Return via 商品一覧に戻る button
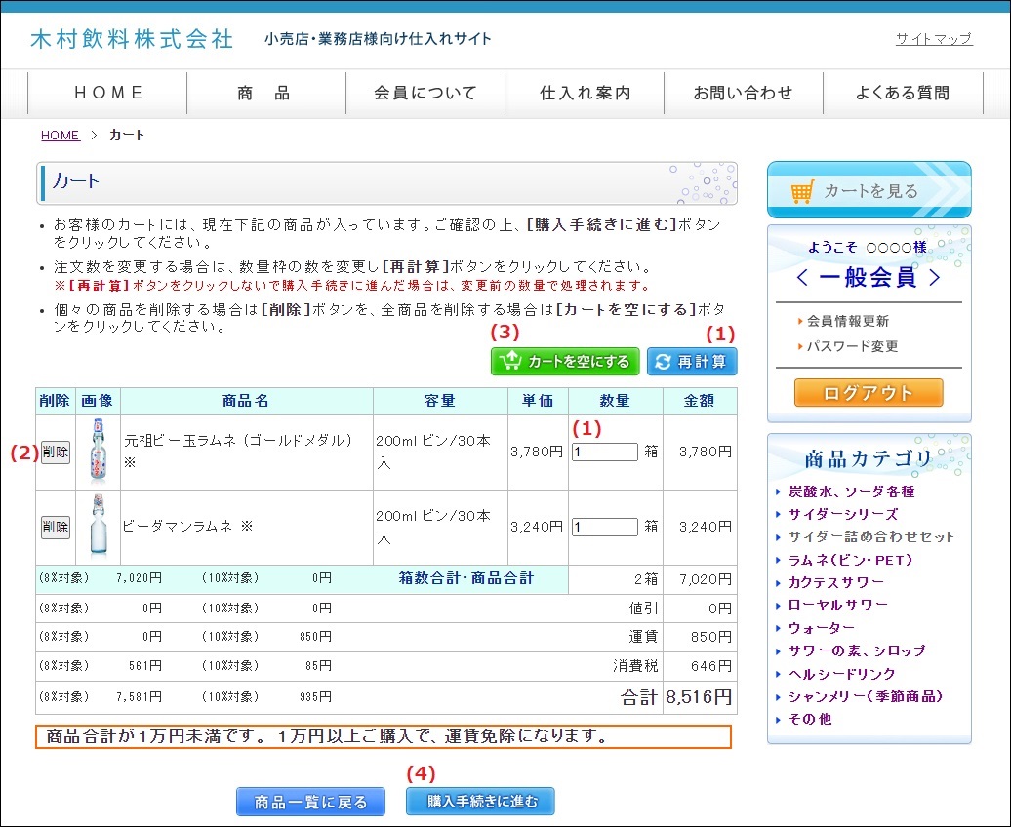The image size is (1011, 827). tap(311, 803)
